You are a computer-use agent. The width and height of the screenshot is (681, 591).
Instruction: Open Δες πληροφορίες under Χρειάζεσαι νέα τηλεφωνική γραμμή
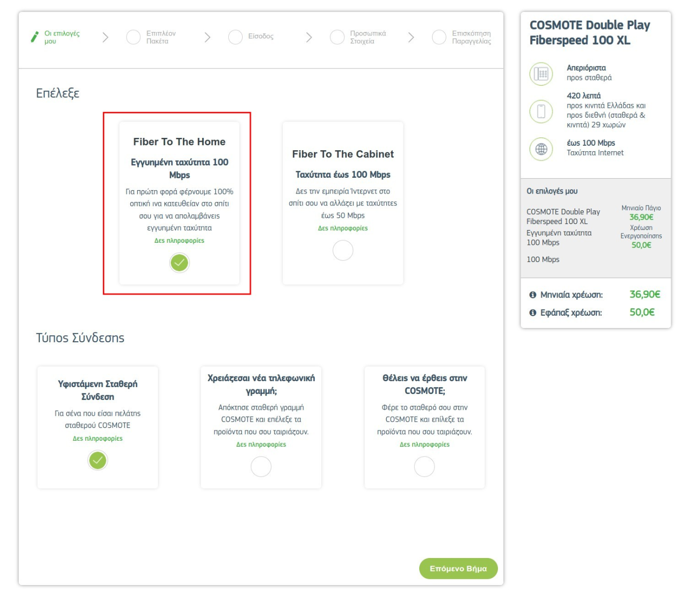click(x=261, y=445)
